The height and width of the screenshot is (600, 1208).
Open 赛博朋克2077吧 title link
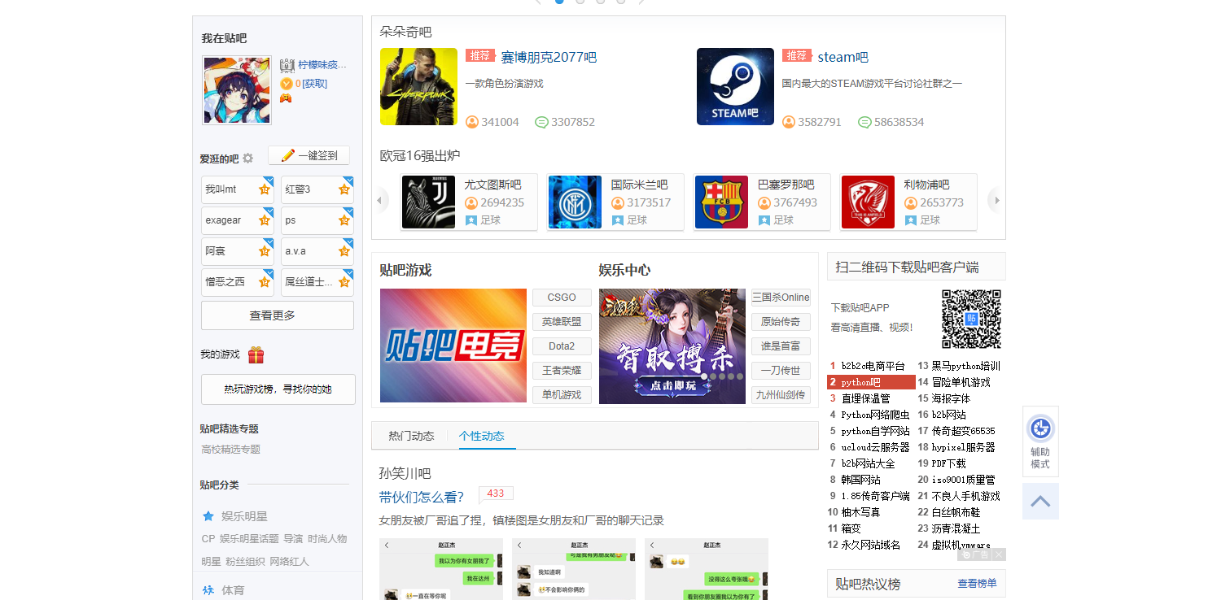point(549,58)
